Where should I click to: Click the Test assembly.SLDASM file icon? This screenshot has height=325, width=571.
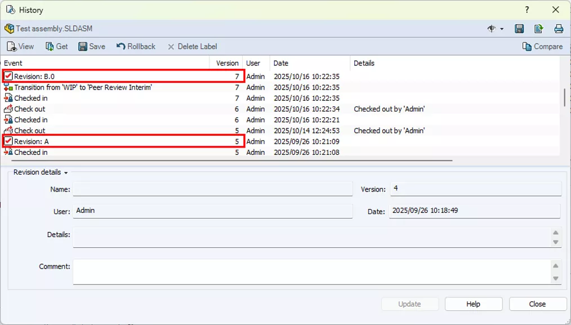pos(9,28)
